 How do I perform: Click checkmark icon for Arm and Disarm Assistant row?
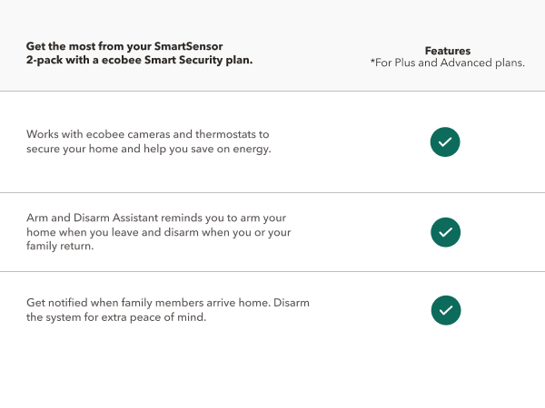pyautogui.click(x=445, y=232)
